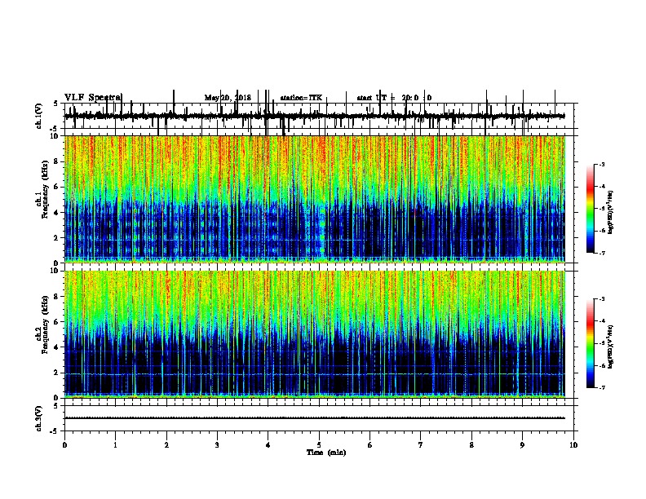This screenshot has width=646, height=499.
Task: Click the flat ch.3 voltage trace
Action: (x=315, y=418)
